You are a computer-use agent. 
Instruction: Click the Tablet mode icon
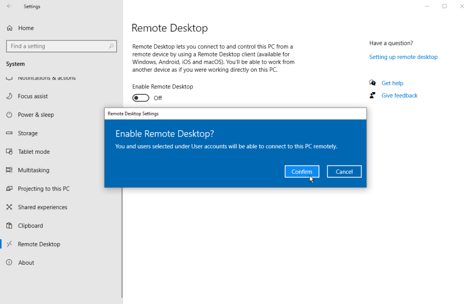click(x=9, y=152)
